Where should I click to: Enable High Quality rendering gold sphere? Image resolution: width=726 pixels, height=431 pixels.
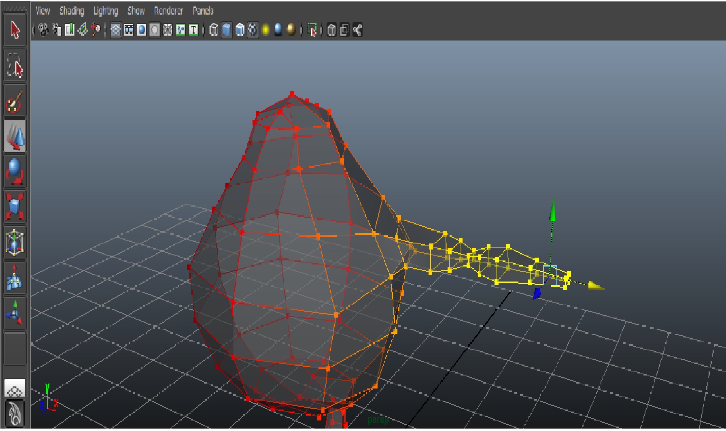(x=291, y=30)
